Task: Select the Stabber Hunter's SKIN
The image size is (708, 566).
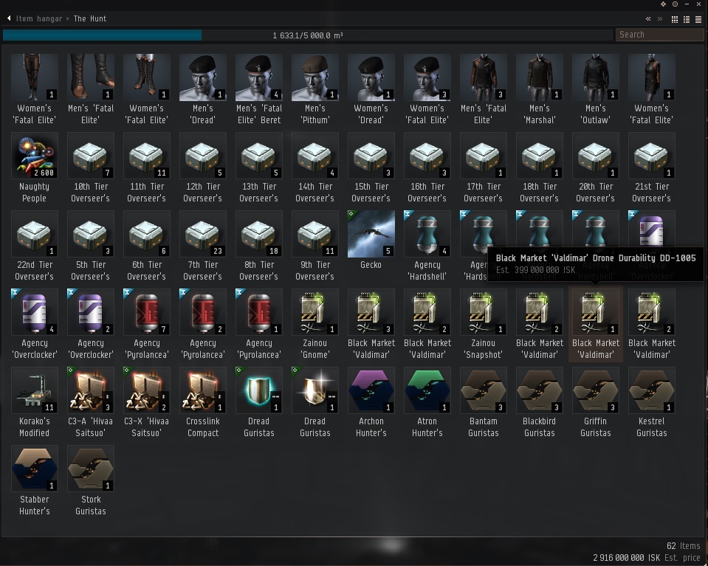Action: pos(34,480)
